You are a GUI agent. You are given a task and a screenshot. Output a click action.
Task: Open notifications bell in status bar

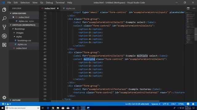pyautogui.click(x=193, y=104)
